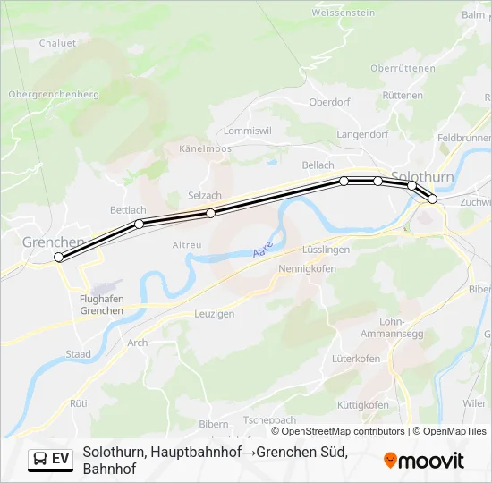Click the bus icon in EV badge
Image resolution: width=492 pixels, height=483 pixels.
pos(40,459)
